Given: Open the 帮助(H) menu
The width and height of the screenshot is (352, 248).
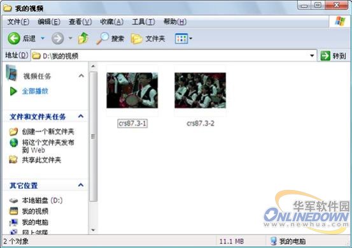Looking at the screenshot, I should [x=175, y=22].
